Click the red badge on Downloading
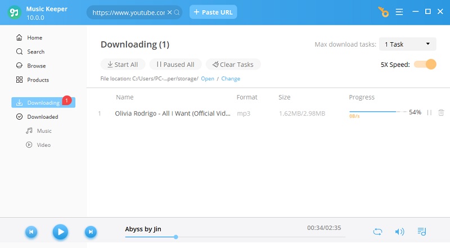 point(66,100)
